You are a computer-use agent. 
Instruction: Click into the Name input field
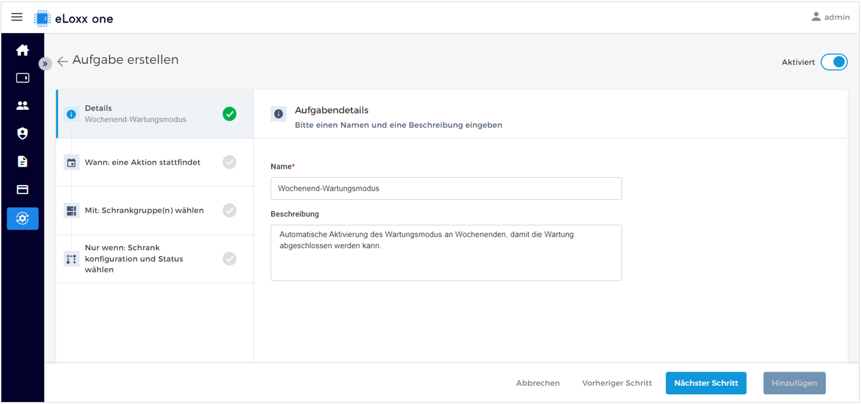tap(446, 189)
